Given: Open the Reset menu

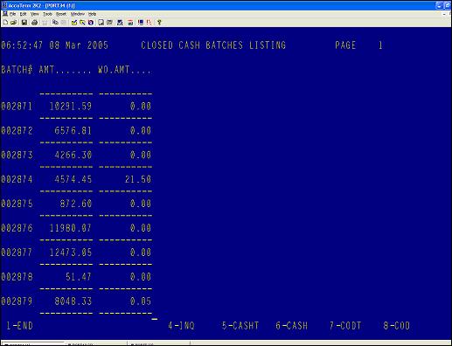Looking at the screenshot, I should tap(61, 14).
